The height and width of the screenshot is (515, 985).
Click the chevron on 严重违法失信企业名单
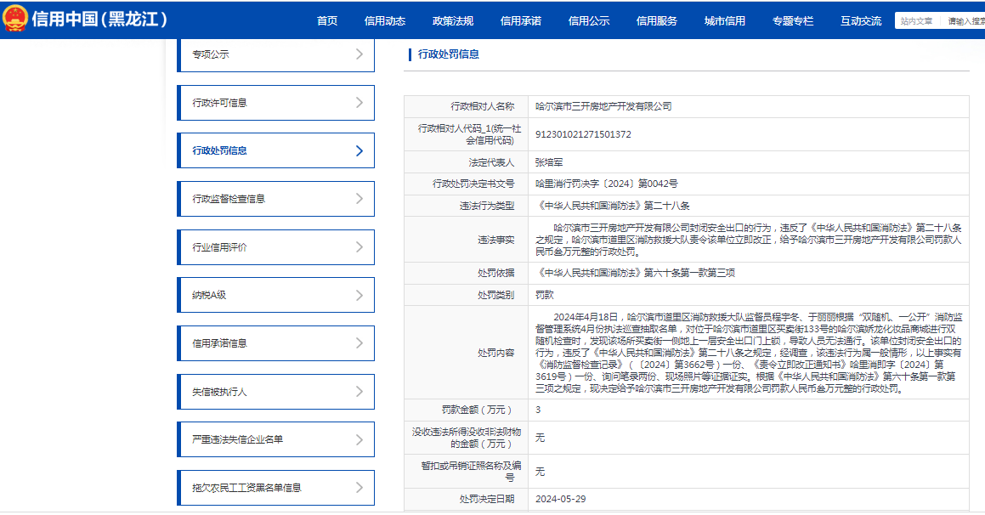359,439
